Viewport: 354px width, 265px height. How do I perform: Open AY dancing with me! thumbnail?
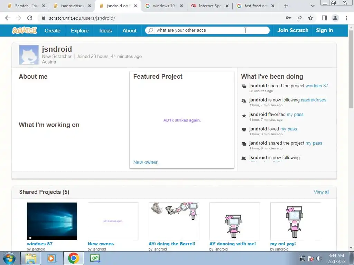[x=235, y=221]
